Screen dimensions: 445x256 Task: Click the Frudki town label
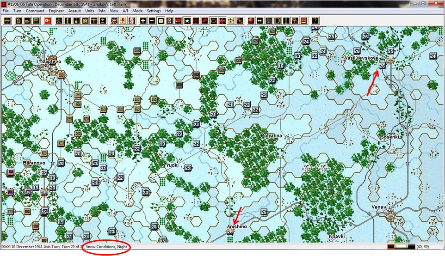point(171,165)
